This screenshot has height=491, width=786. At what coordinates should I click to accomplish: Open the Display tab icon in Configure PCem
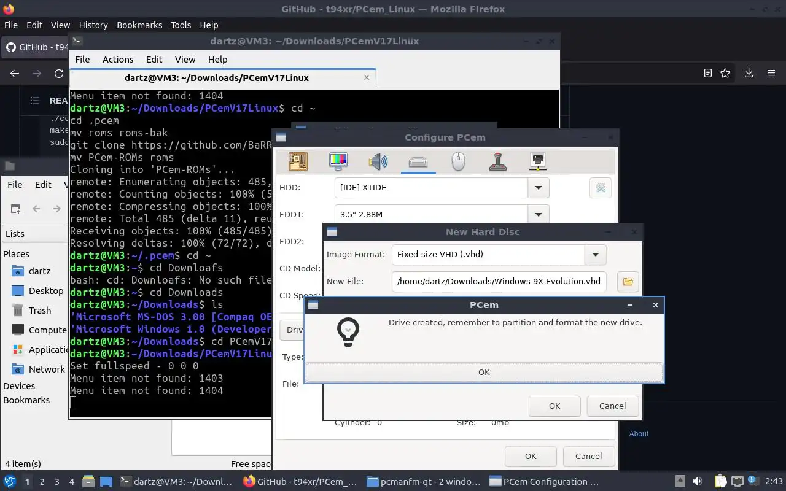[338, 161]
